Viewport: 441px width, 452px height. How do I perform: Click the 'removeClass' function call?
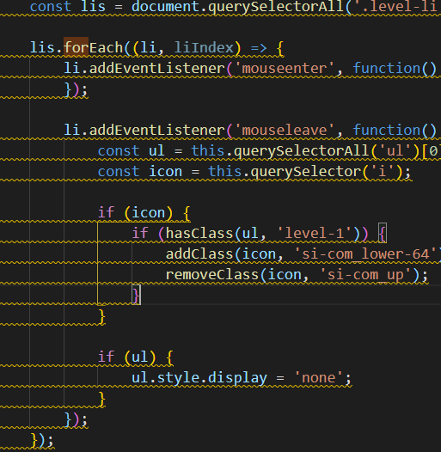point(212,274)
